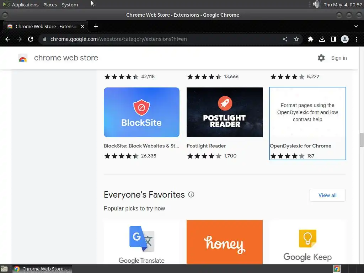Toggle the browser side panel

tap(333, 39)
